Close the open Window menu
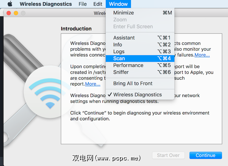The width and height of the screenshot is (228, 166). [x=118, y=4]
